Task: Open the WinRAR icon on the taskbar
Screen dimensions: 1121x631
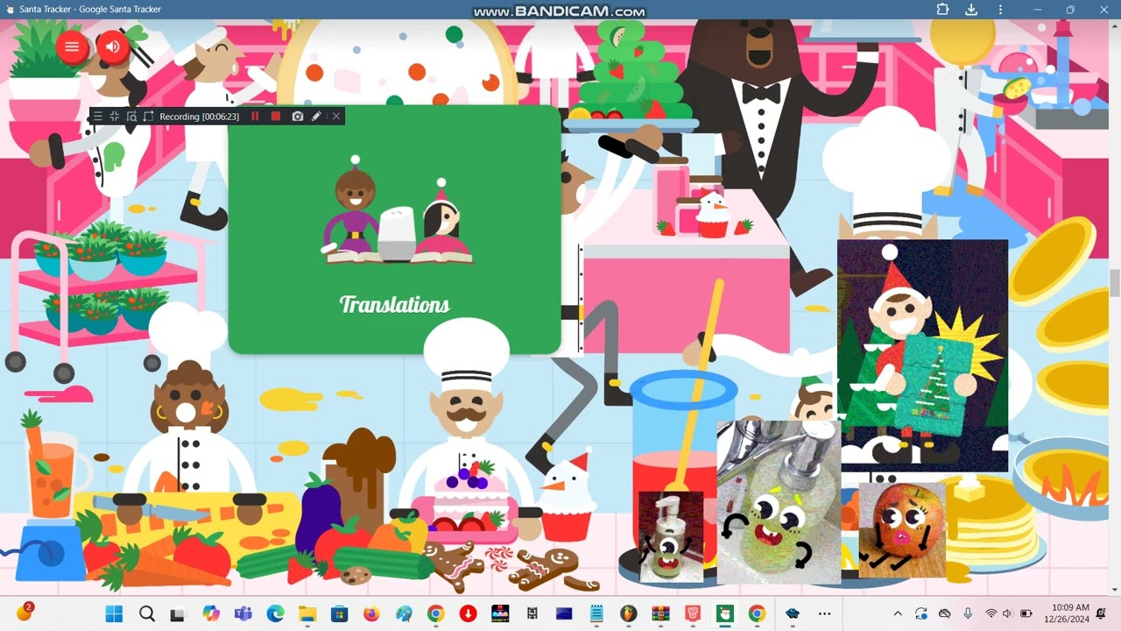Action: pos(660,613)
